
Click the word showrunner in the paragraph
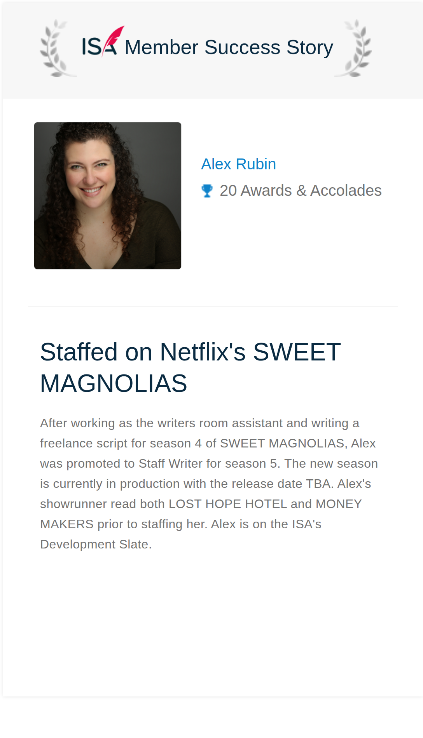click(73, 504)
